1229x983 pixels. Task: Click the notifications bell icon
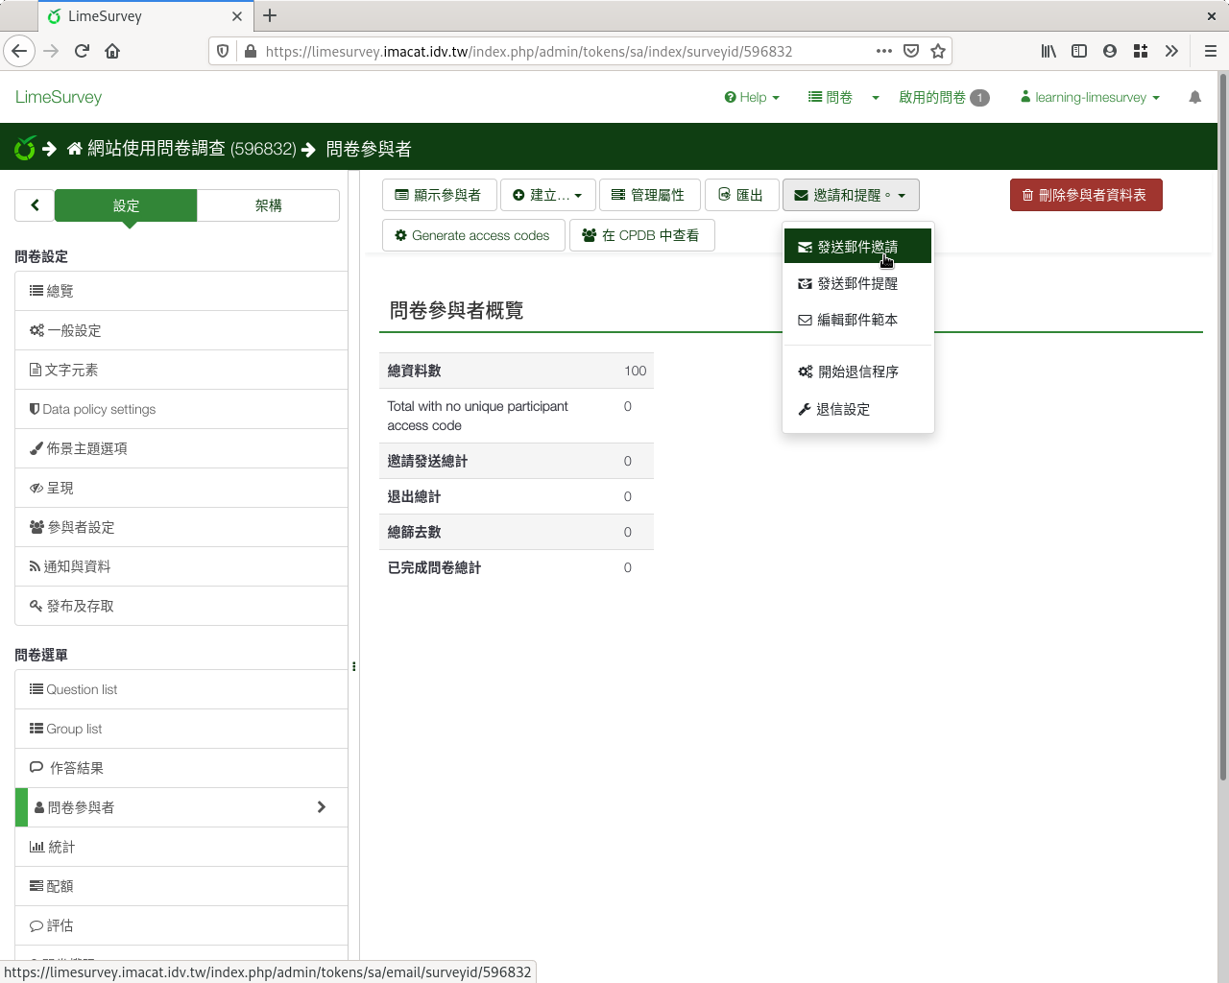pyautogui.click(x=1194, y=97)
